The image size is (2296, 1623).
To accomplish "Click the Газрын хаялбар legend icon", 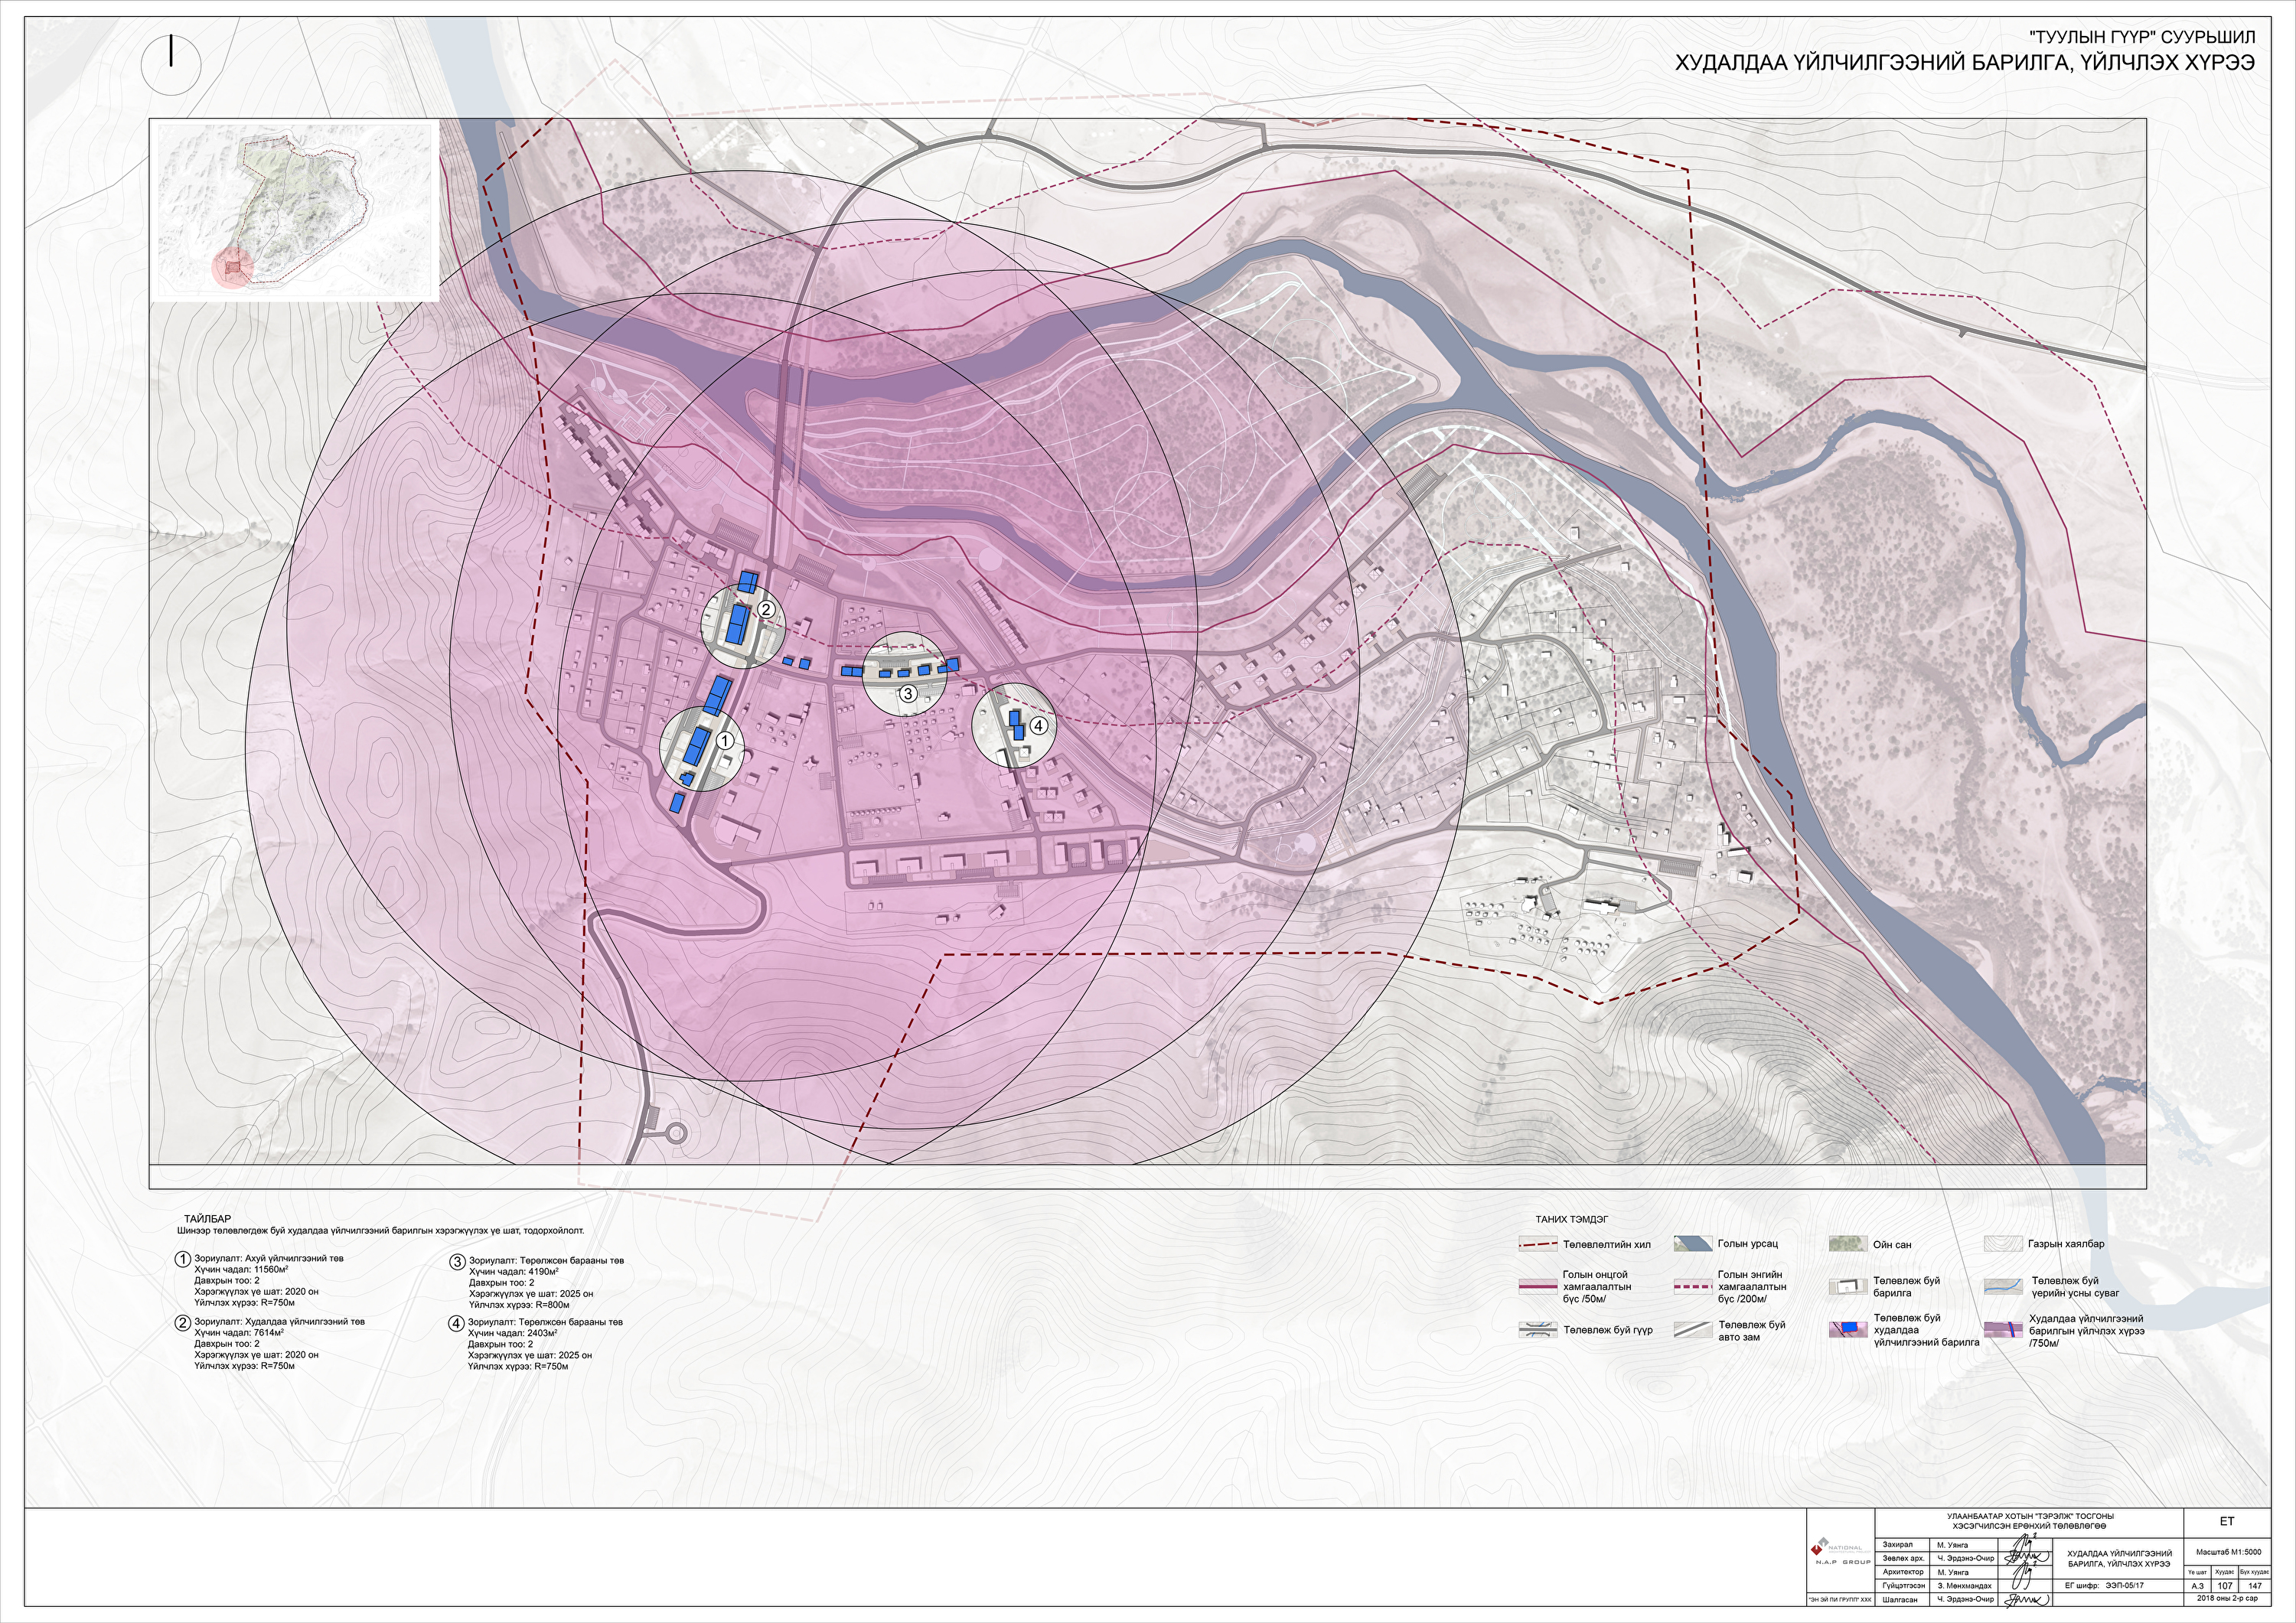I will click(2003, 1244).
